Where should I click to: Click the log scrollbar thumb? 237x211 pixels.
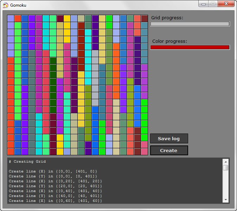(225, 168)
